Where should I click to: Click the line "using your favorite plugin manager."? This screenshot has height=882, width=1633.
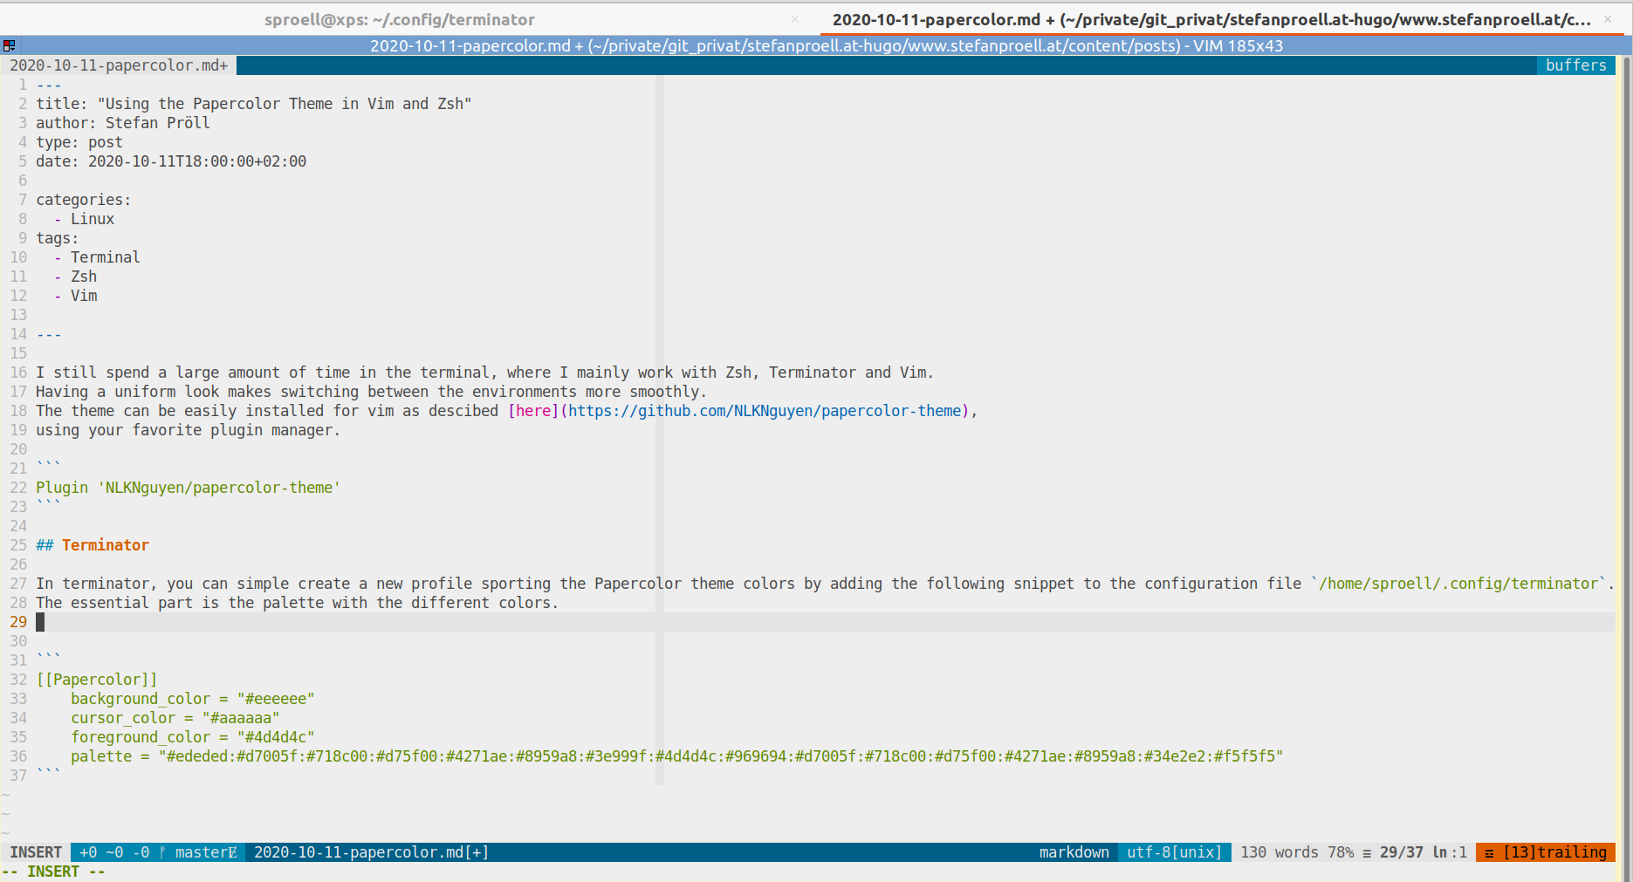click(188, 430)
